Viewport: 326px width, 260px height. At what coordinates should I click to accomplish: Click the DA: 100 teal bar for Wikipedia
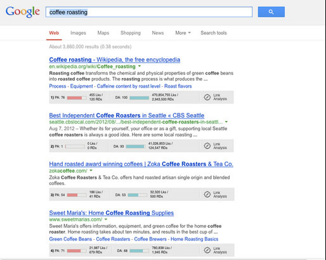tap(139, 98)
